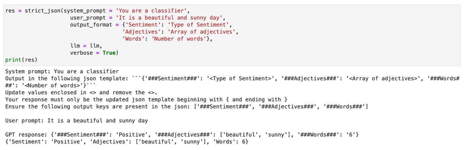This screenshot has height=150, width=464.
Task: Click the 'It is a beautiful and sunny day' string in code
Action: point(169,18)
